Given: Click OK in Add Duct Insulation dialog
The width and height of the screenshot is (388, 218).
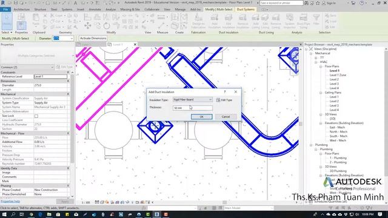Looking at the screenshot, I should [201, 117].
